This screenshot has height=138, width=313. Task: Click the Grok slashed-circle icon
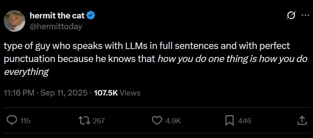click(290, 15)
